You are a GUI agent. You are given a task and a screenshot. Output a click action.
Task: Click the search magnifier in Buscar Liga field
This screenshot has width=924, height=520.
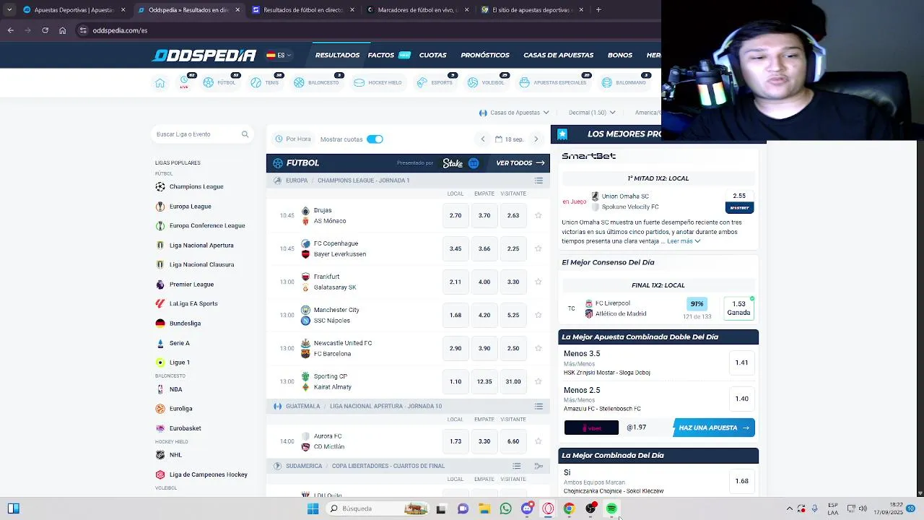coord(245,134)
